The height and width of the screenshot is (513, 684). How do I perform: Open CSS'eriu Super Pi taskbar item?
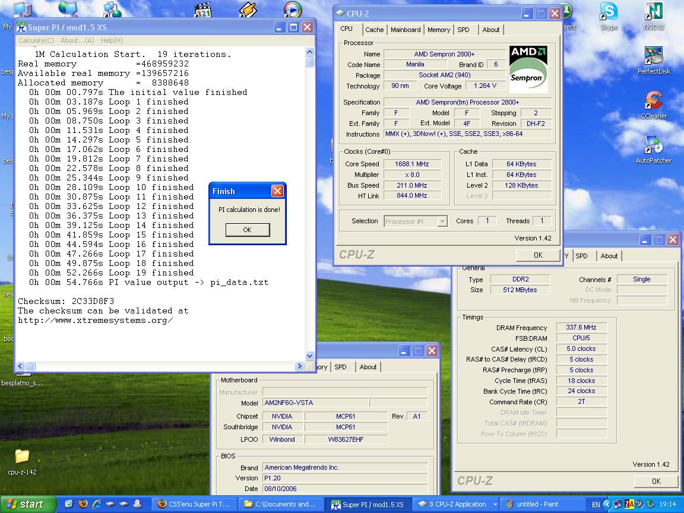[x=195, y=504]
